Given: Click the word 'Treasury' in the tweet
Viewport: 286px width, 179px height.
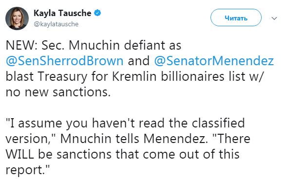Looking at the screenshot, I should pyautogui.click(x=63, y=77).
